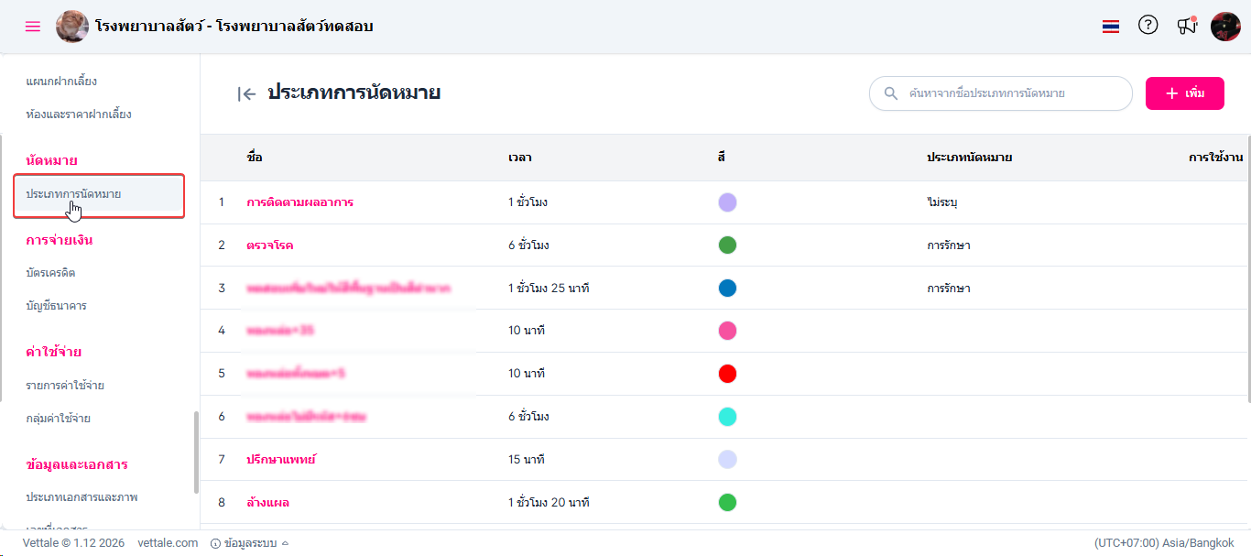
Task: Click the table vertical scrollbar
Action: coord(1247,269)
